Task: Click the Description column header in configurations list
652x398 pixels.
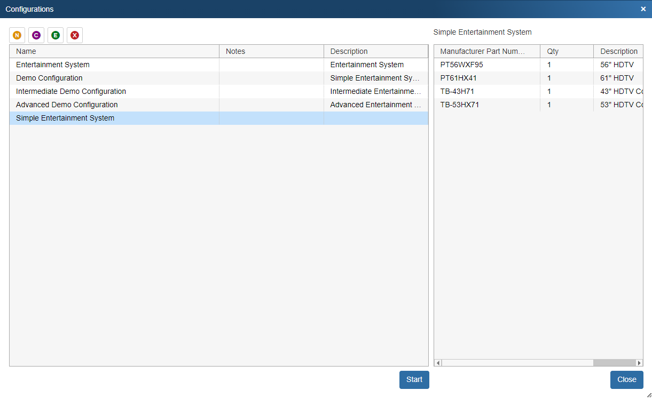Action: pos(375,51)
